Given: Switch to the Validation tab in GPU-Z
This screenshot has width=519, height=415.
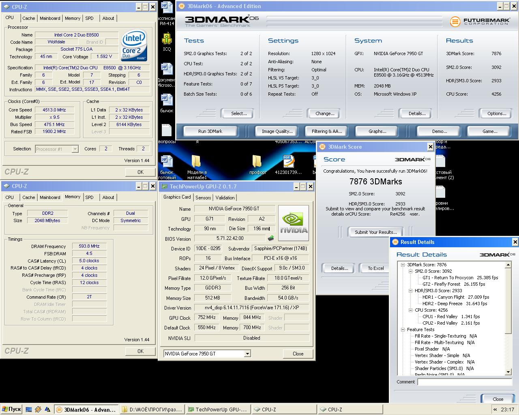Looking at the screenshot, I should [225, 198].
